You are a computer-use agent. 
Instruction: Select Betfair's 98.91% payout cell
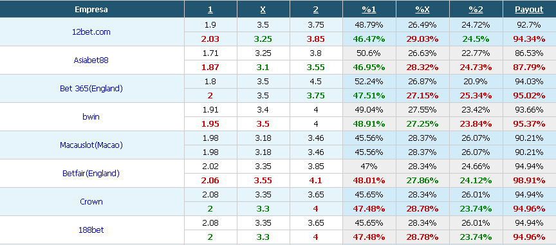click(x=529, y=181)
